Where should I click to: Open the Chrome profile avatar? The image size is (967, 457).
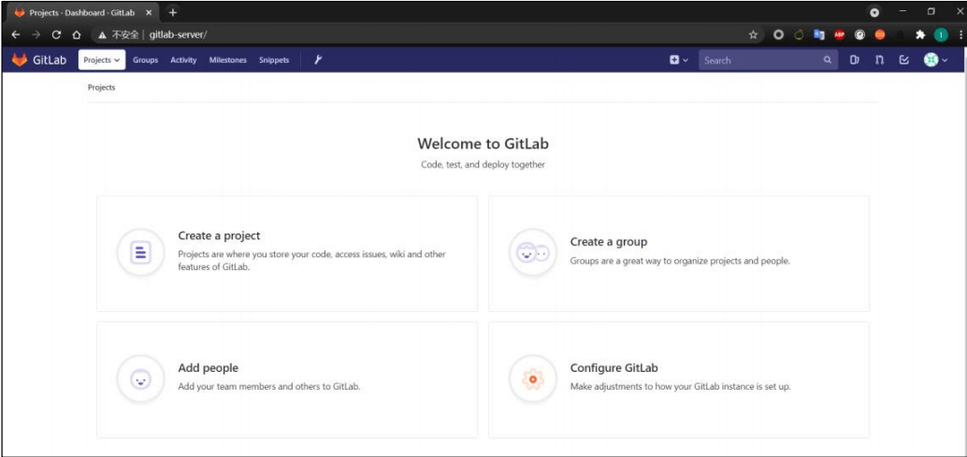click(x=941, y=36)
